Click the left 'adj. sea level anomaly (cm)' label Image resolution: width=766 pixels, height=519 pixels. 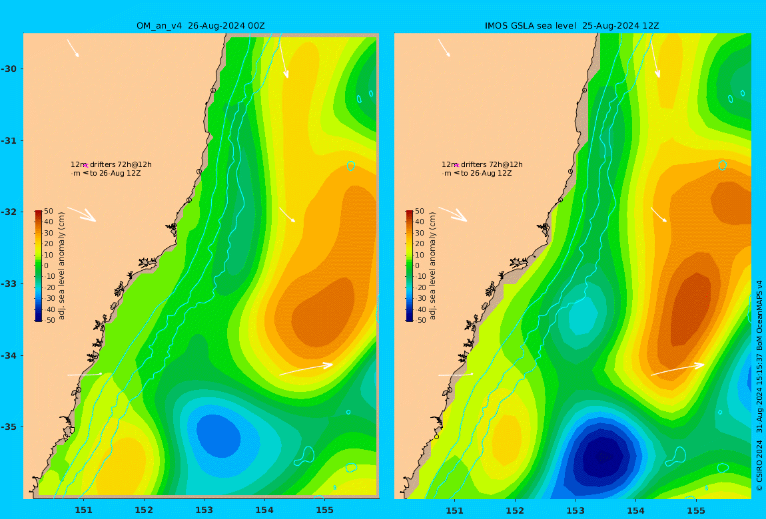click(x=61, y=266)
